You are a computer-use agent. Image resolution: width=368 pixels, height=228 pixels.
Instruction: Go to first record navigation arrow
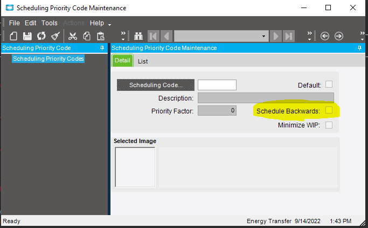click(x=153, y=36)
